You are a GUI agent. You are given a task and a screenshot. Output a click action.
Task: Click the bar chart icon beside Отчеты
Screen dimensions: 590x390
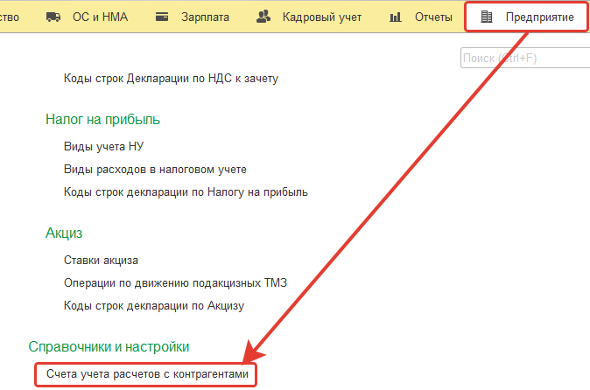click(396, 17)
